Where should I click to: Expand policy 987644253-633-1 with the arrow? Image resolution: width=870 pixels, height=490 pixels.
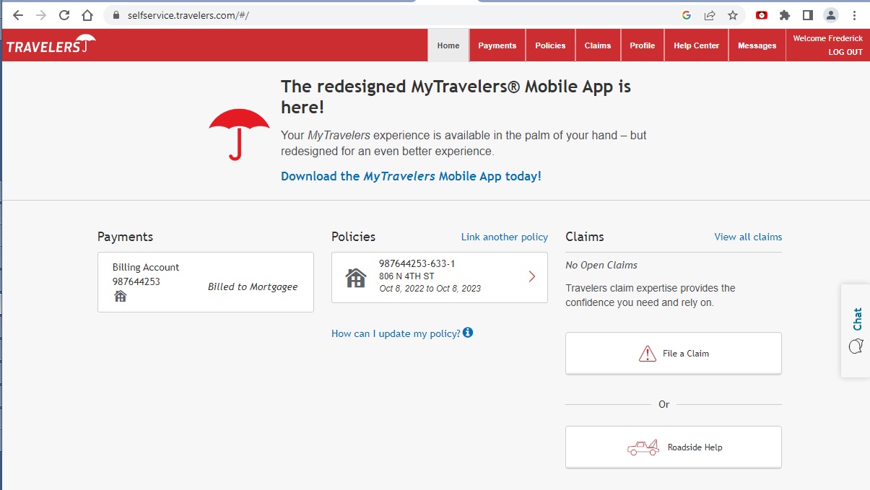532,276
